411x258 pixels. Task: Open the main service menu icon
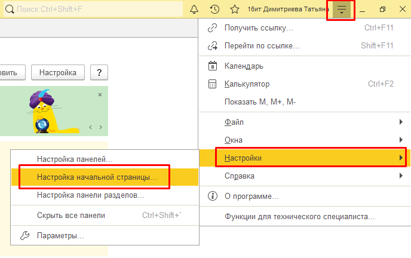341,10
